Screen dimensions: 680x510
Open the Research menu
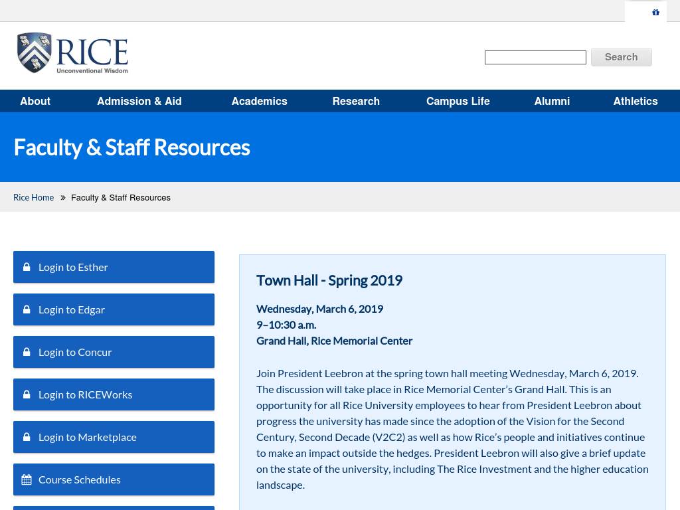[356, 101]
